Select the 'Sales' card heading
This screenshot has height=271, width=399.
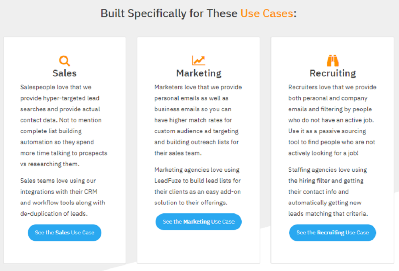click(65, 73)
